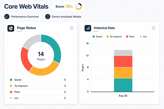The width and height of the screenshot is (164, 109).
Task: Open the Historical Data info icon
Action: 154,28
